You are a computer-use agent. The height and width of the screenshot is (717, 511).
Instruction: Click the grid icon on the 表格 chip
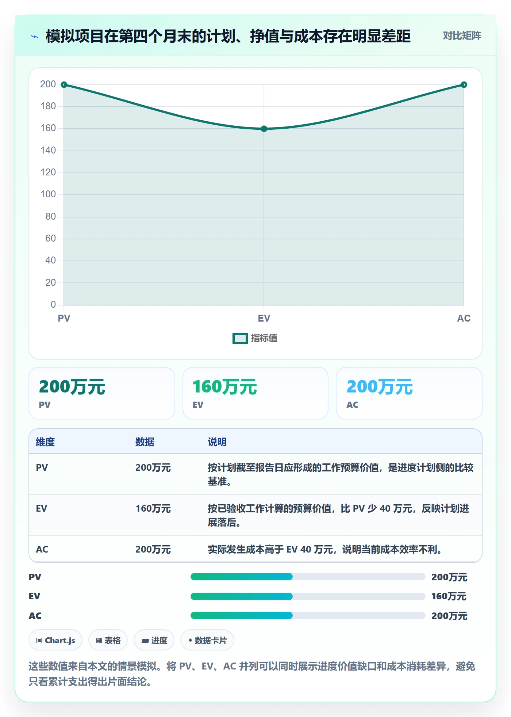(x=99, y=640)
